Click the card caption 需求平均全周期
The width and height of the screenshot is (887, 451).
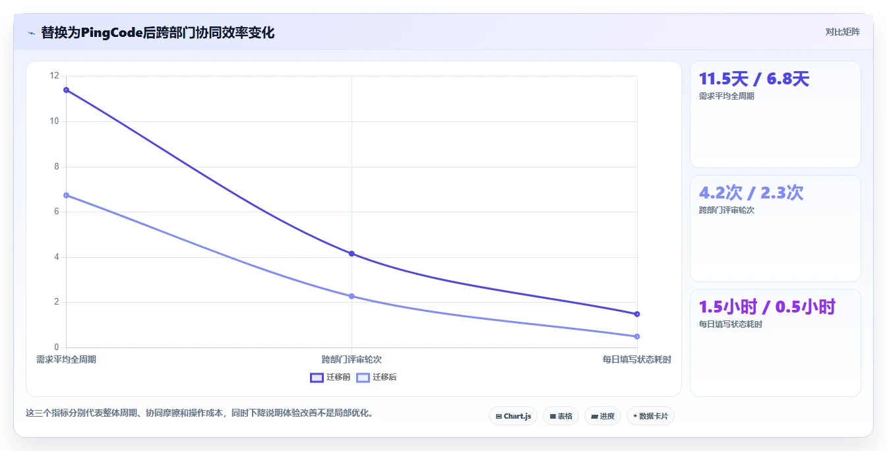pyautogui.click(x=726, y=96)
